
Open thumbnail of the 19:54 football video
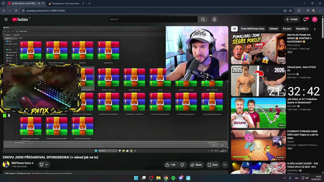click(x=258, y=113)
